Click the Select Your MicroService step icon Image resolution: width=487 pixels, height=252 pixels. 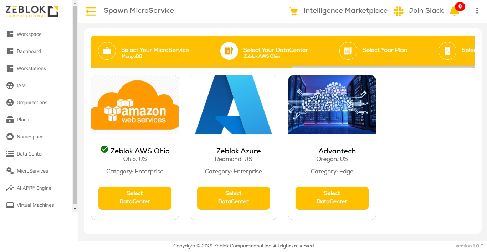click(x=107, y=51)
